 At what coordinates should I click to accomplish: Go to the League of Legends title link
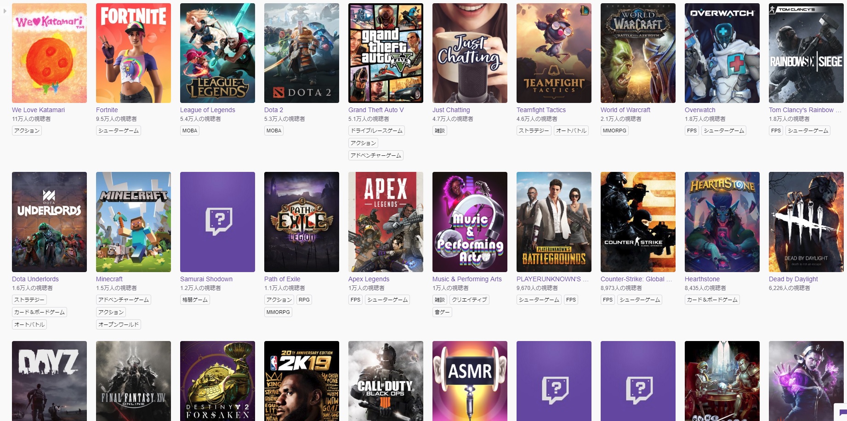[207, 110]
